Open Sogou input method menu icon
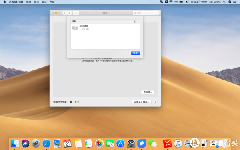The width and height of the screenshot is (240, 150). tap(187, 2)
